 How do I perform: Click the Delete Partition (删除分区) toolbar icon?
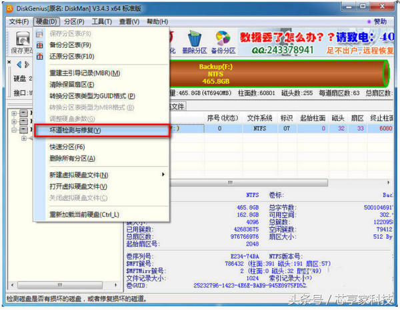coord(195,40)
